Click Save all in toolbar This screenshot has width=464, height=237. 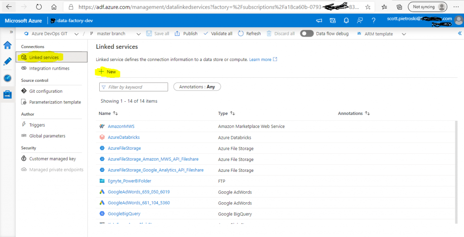[158, 33]
